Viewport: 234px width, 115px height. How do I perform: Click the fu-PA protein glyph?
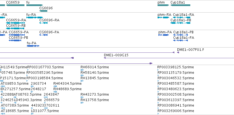point(33,46)
